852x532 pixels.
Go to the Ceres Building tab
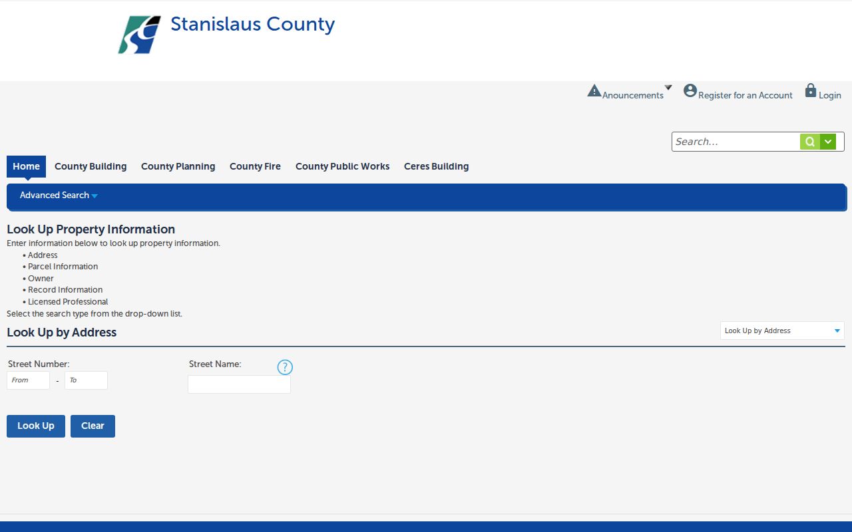point(437,166)
